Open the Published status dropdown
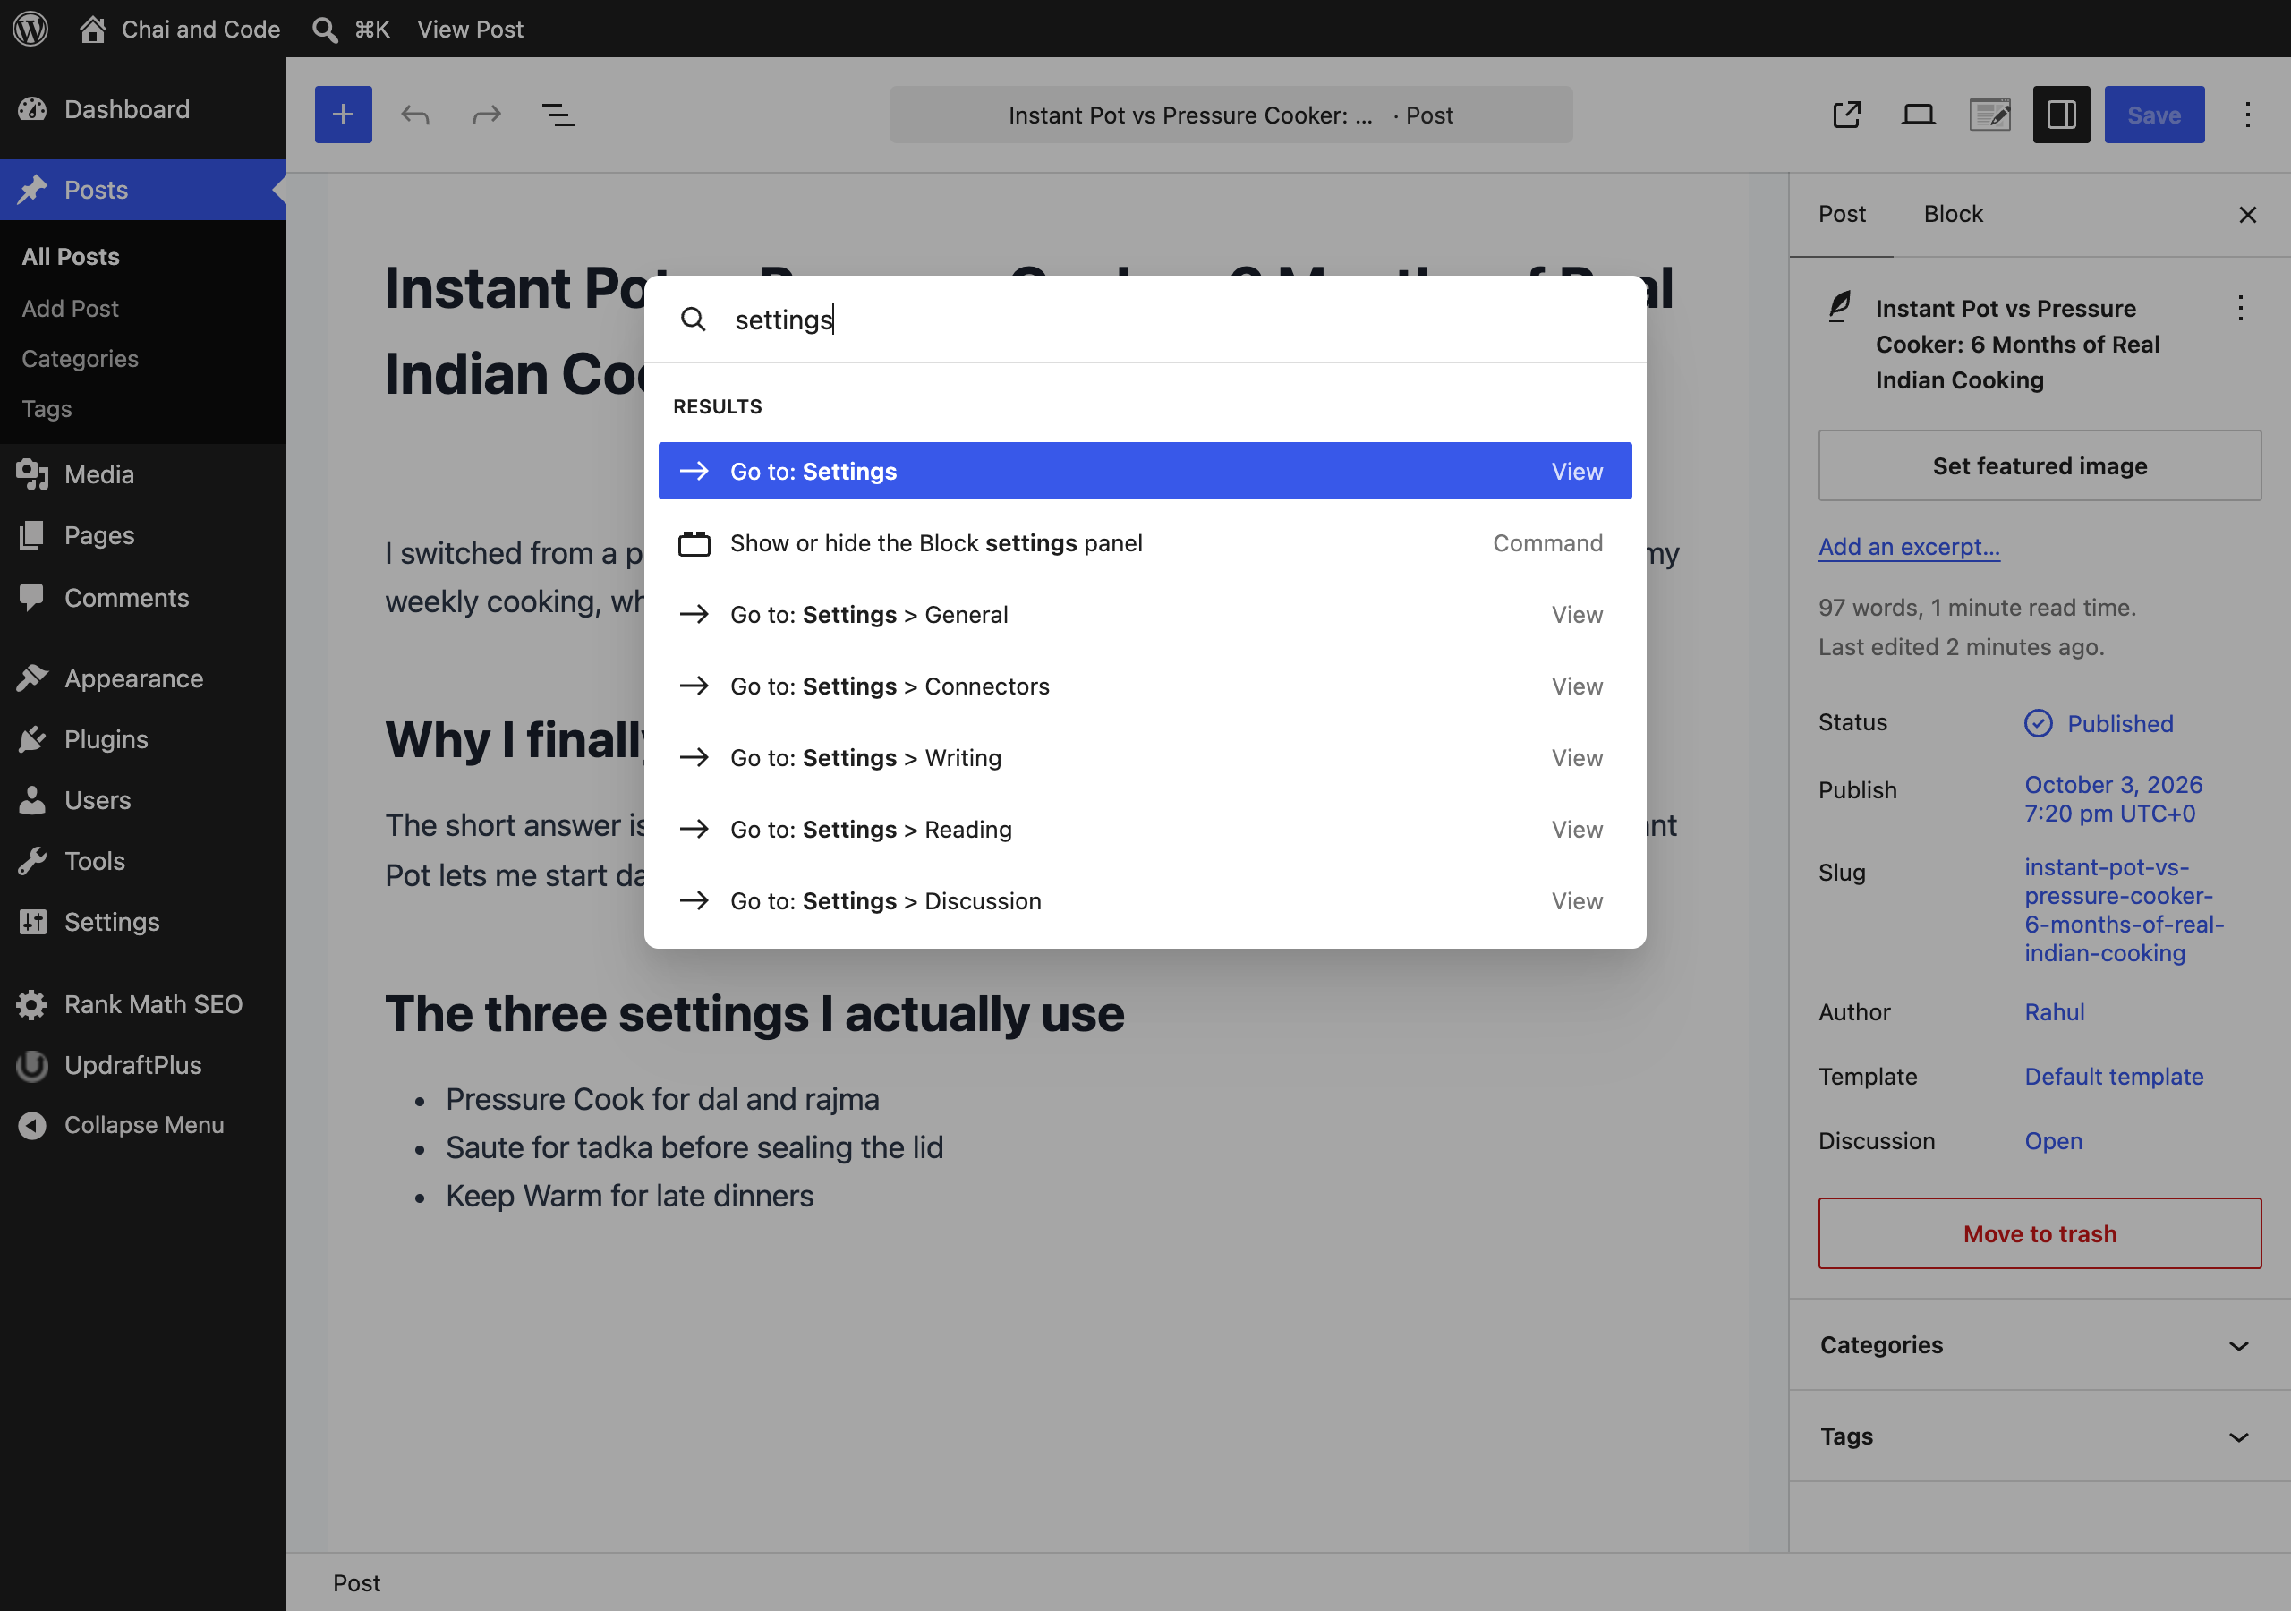 pyautogui.click(x=2099, y=724)
